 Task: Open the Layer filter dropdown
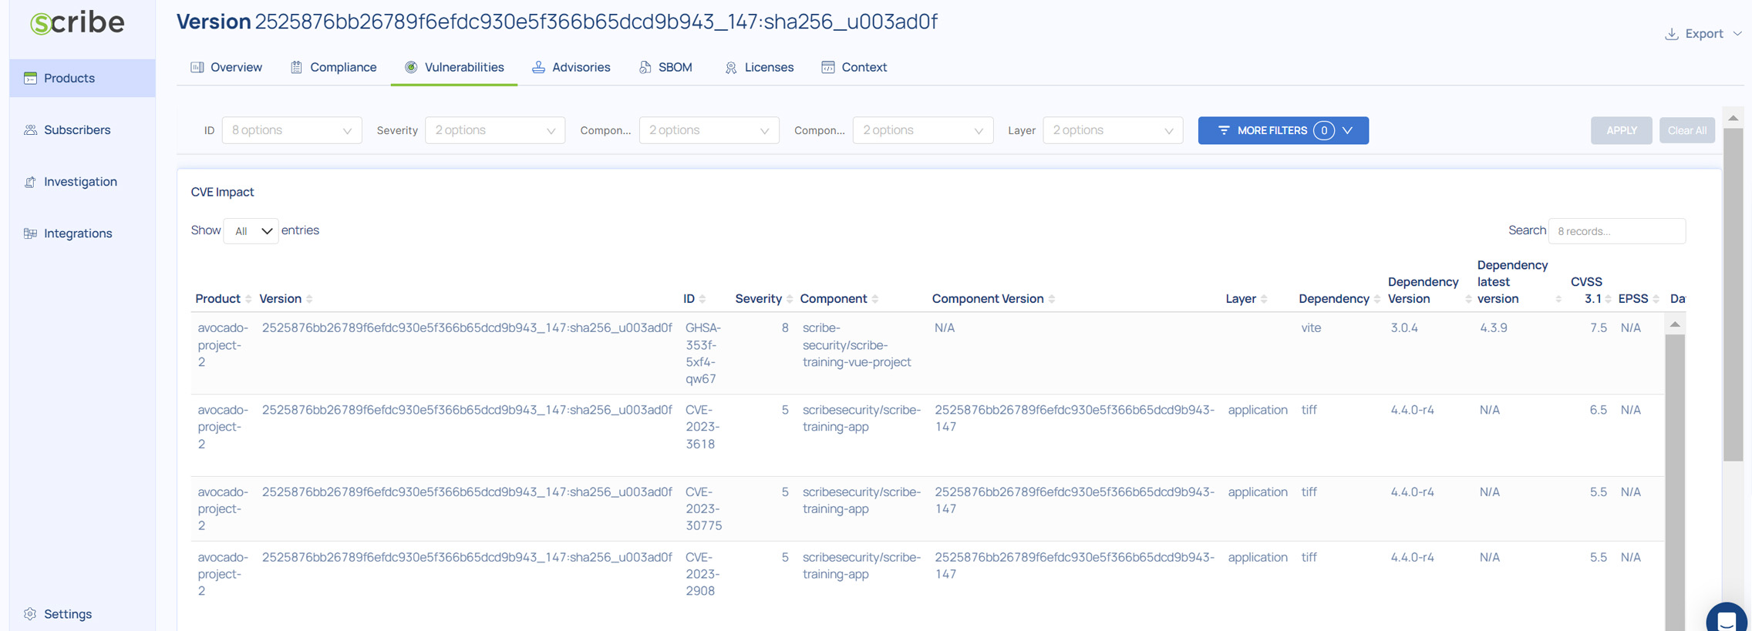pyautogui.click(x=1113, y=130)
